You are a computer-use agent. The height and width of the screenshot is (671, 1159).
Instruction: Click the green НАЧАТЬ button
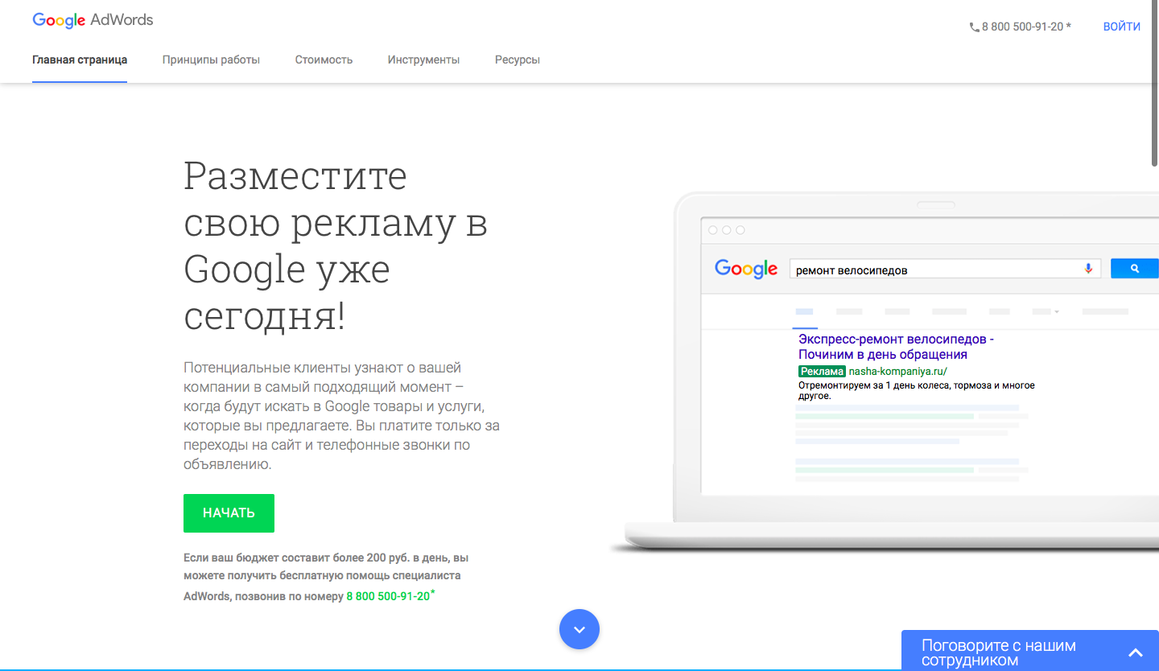click(229, 513)
